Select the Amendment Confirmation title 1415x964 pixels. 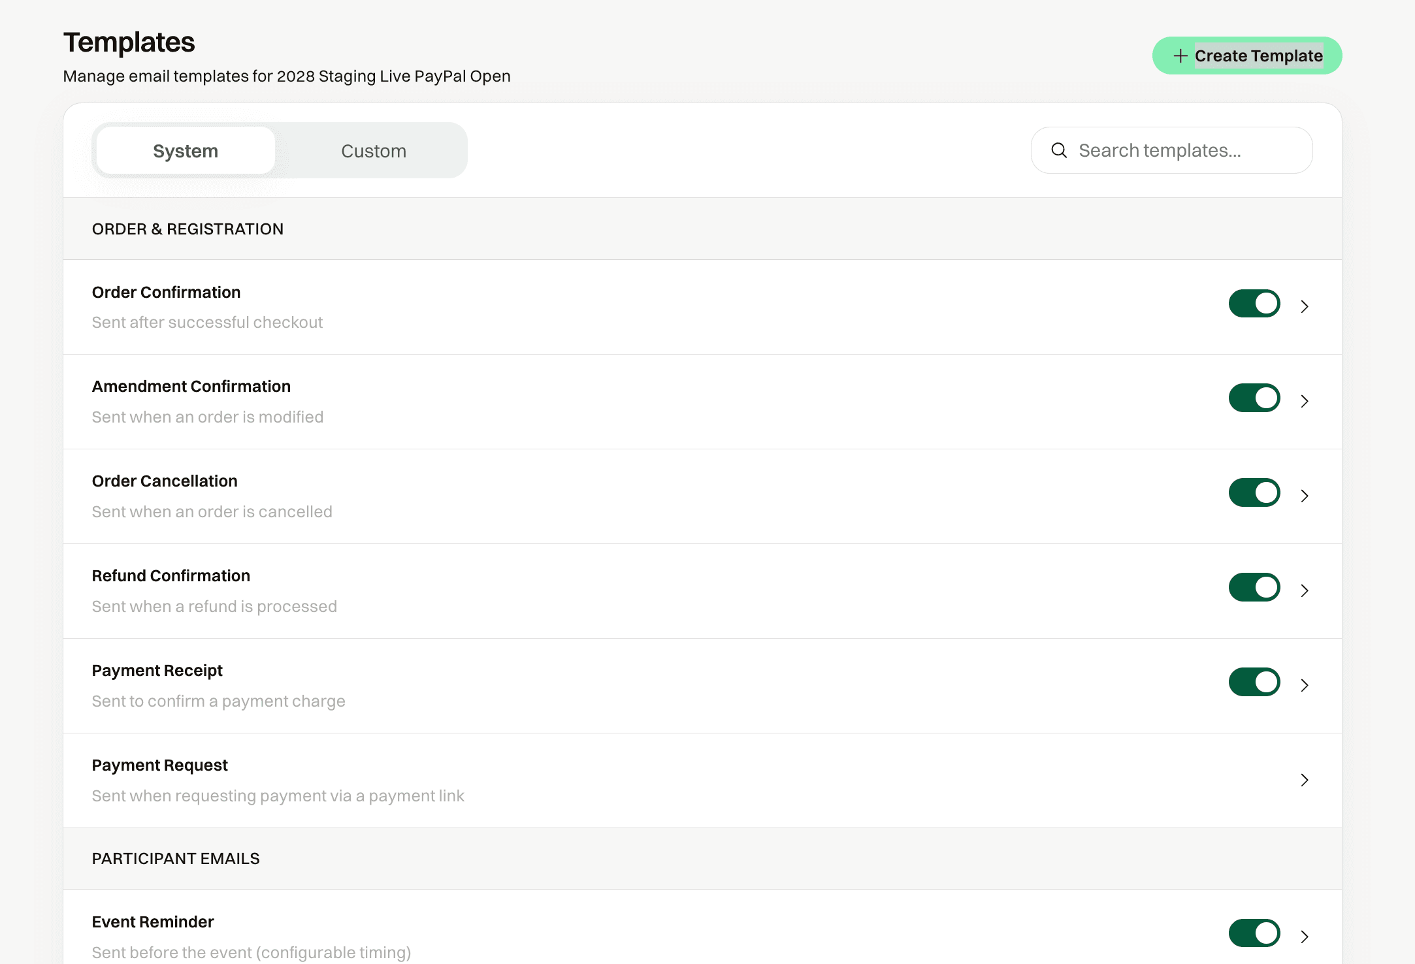coord(191,387)
